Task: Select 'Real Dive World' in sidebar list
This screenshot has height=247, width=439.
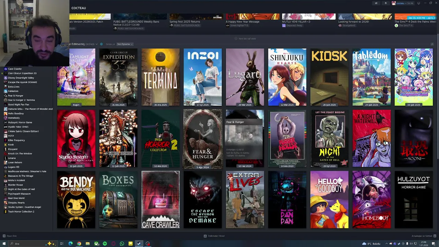Action: 16,198
